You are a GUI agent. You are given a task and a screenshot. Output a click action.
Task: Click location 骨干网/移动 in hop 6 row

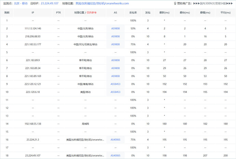pos(86,60)
